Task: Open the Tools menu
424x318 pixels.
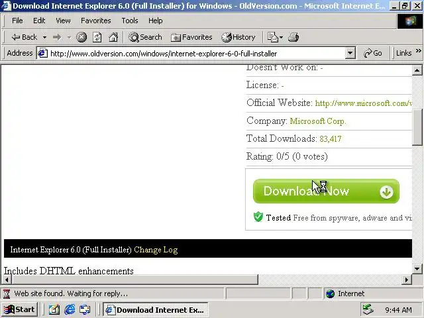Action: coord(130,21)
